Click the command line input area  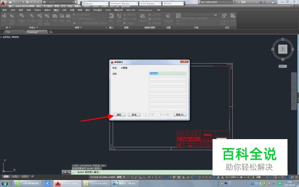142,172
